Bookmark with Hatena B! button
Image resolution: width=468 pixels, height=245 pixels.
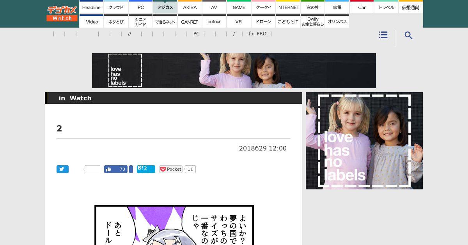pos(146,169)
